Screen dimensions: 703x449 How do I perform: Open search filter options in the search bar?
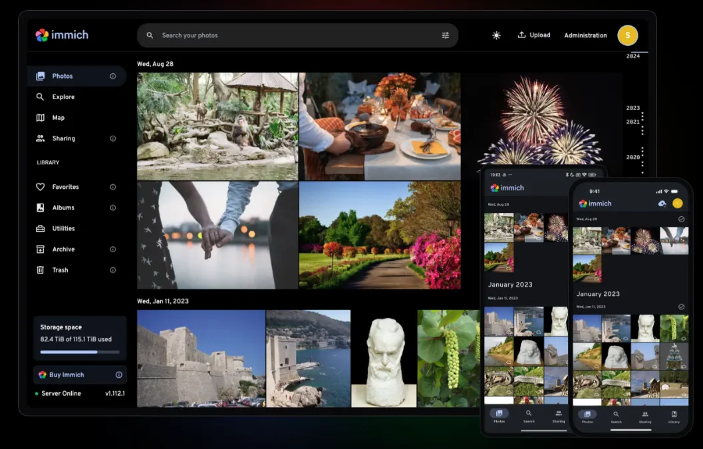tap(445, 35)
